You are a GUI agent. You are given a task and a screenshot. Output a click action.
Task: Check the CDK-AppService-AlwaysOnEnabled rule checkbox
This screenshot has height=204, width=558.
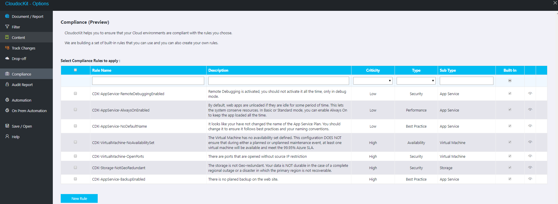(x=75, y=110)
